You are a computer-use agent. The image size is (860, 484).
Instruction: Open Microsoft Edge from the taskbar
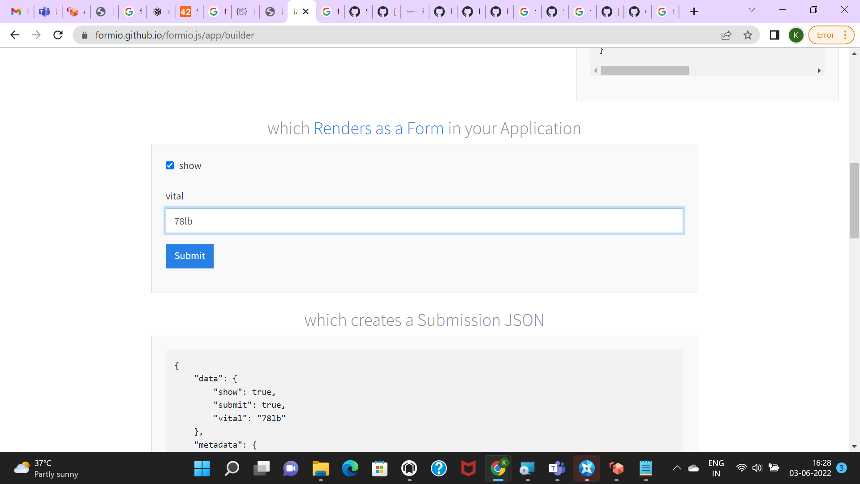[350, 469]
